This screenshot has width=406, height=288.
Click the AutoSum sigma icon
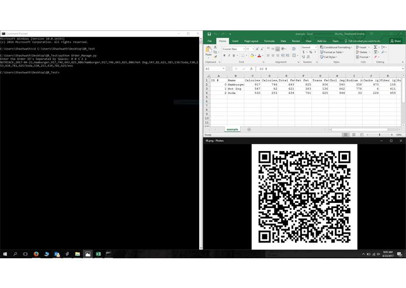[375, 47]
